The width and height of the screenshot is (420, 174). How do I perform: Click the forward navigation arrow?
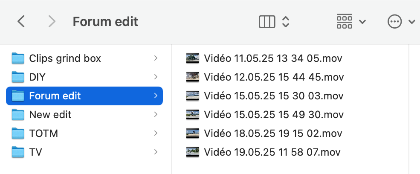pyautogui.click(x=52, y=21)
